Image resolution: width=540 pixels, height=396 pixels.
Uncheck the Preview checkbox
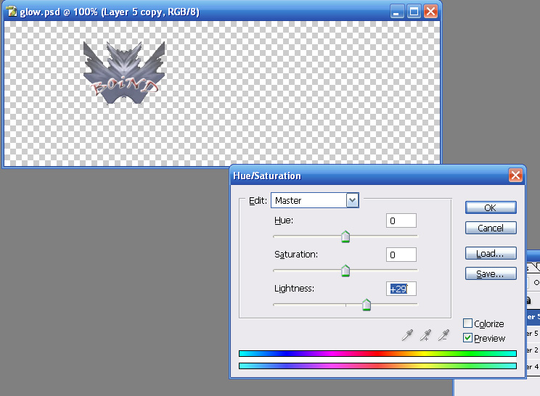tap(468, 338)
